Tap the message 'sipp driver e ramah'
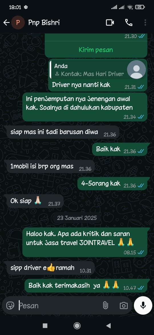Viewport: 154px width, 335px height. [51, 268]
